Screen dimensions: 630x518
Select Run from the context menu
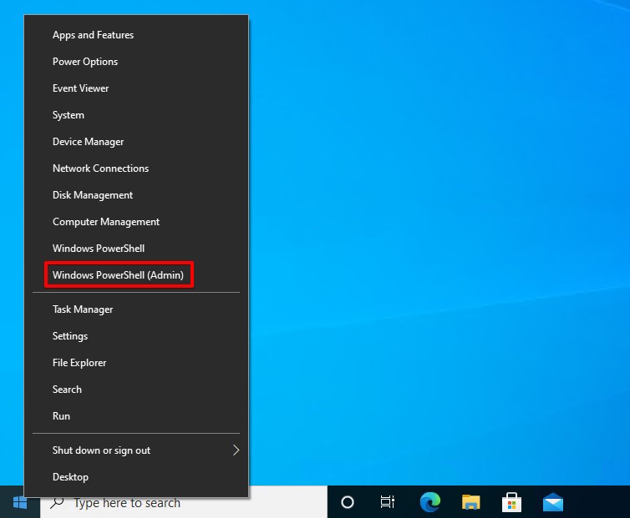pyautogui.click(x=61, y=416)
